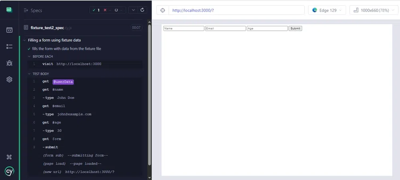400x180 pixels.
Task: Open the Specs page from the sidebar
Action: tap(10, 30)
